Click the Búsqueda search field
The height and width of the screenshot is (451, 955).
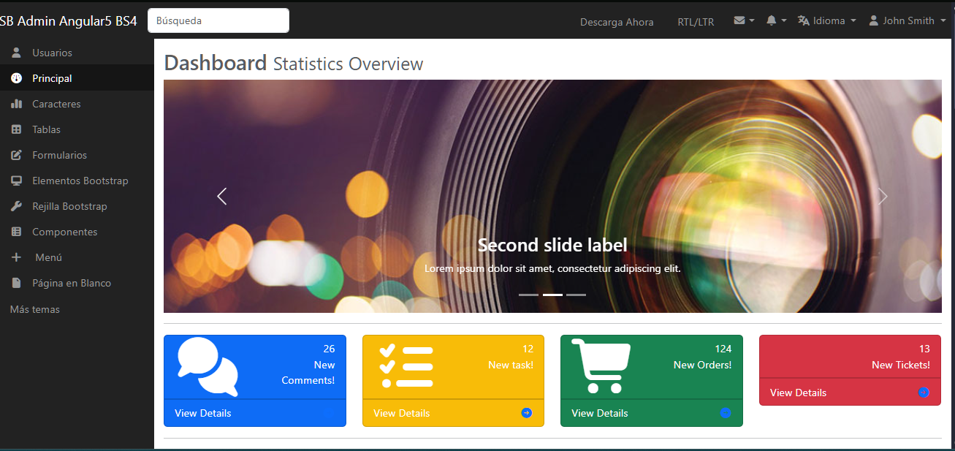(x=218, y=20)
